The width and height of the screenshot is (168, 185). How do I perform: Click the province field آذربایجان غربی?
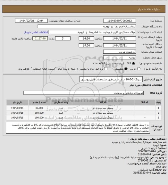point(120,52)
